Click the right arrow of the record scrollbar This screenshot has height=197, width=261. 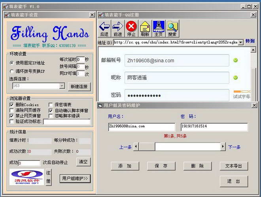point(223,147)
